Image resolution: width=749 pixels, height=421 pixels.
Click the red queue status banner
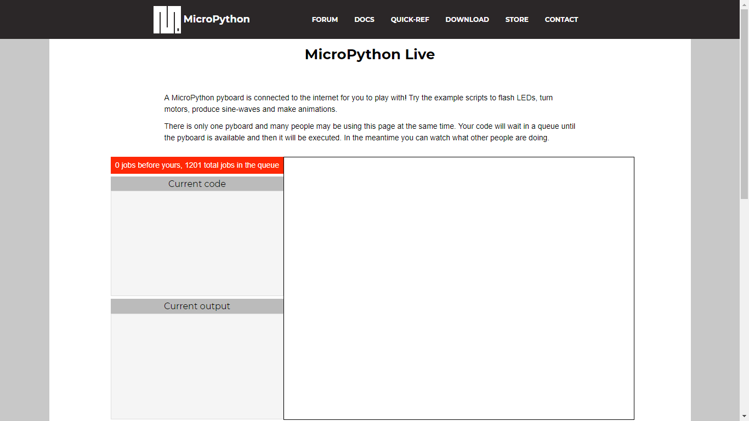pos(197,166)
